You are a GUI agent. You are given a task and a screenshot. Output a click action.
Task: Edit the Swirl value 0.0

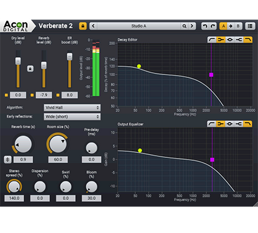click(x=66, y=198)
